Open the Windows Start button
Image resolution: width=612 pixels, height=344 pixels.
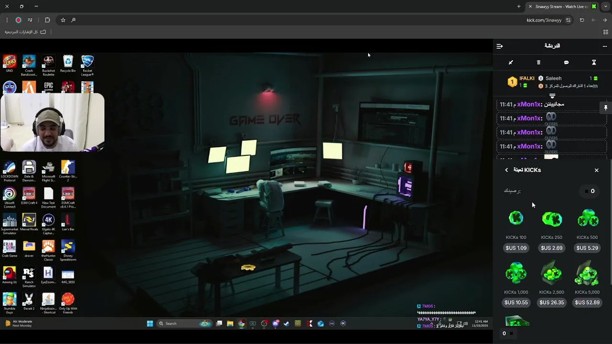(150, 323)
